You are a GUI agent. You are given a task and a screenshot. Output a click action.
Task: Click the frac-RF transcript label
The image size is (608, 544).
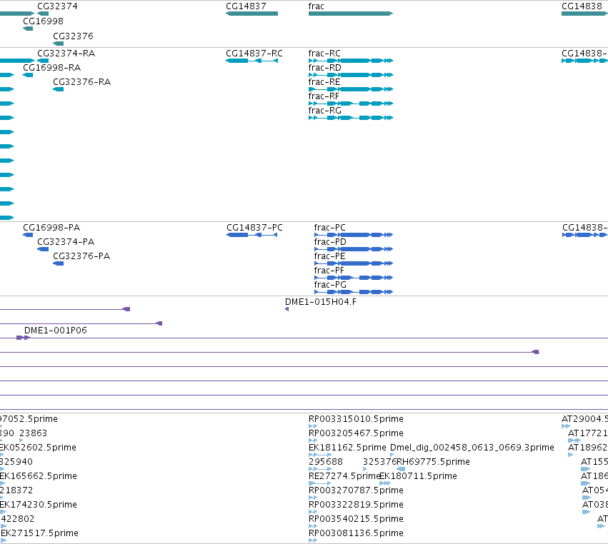pyautogui.click(x=324, y=96)
